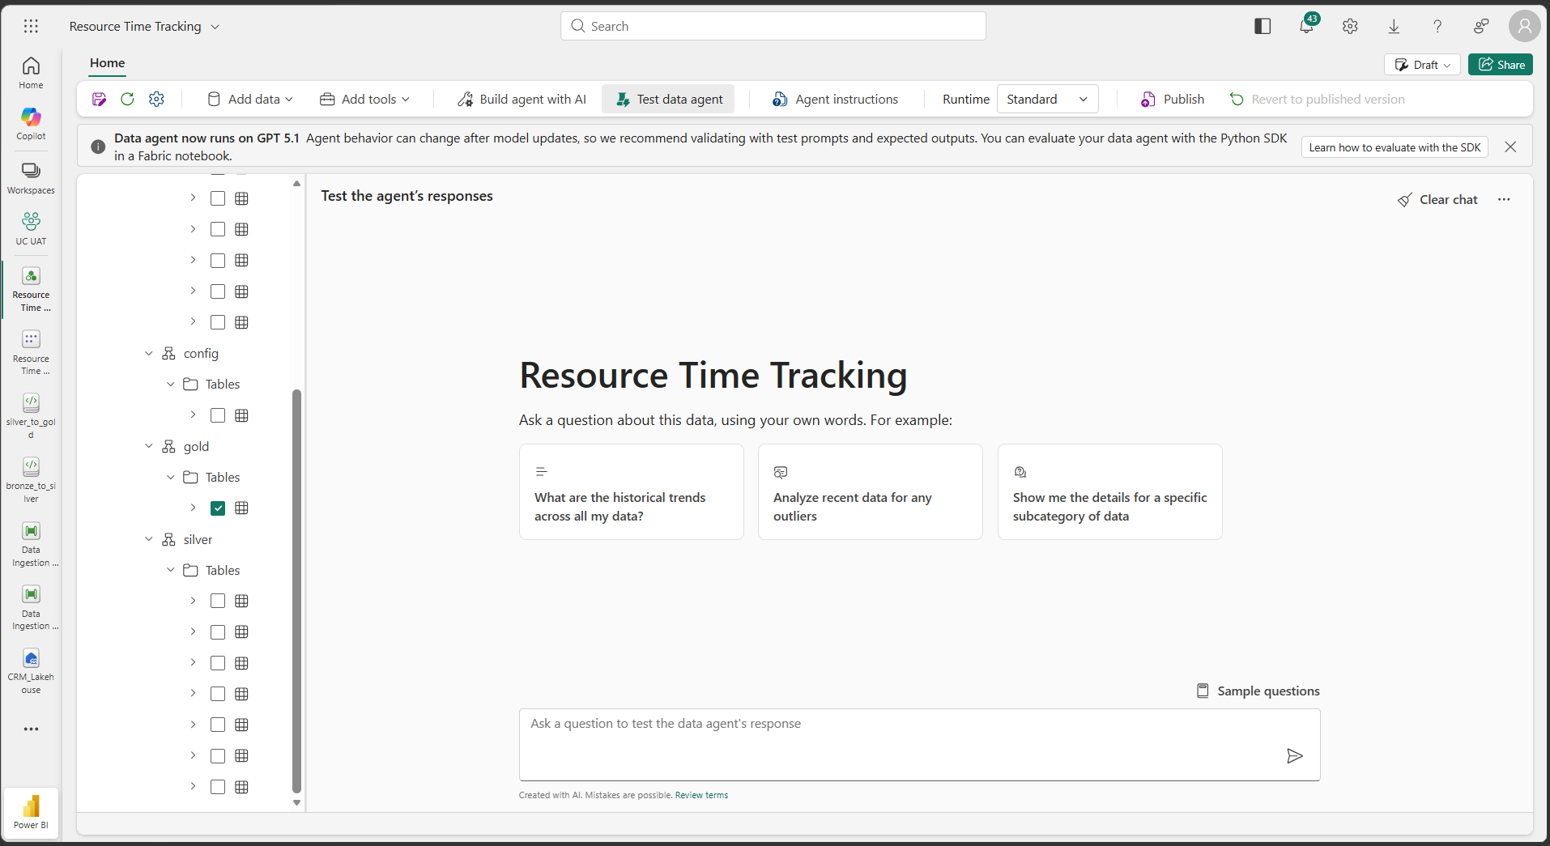Check the third silver table checkbox
The height and width of the screenshot is (846, 1550).
click(x=218, y=663)
